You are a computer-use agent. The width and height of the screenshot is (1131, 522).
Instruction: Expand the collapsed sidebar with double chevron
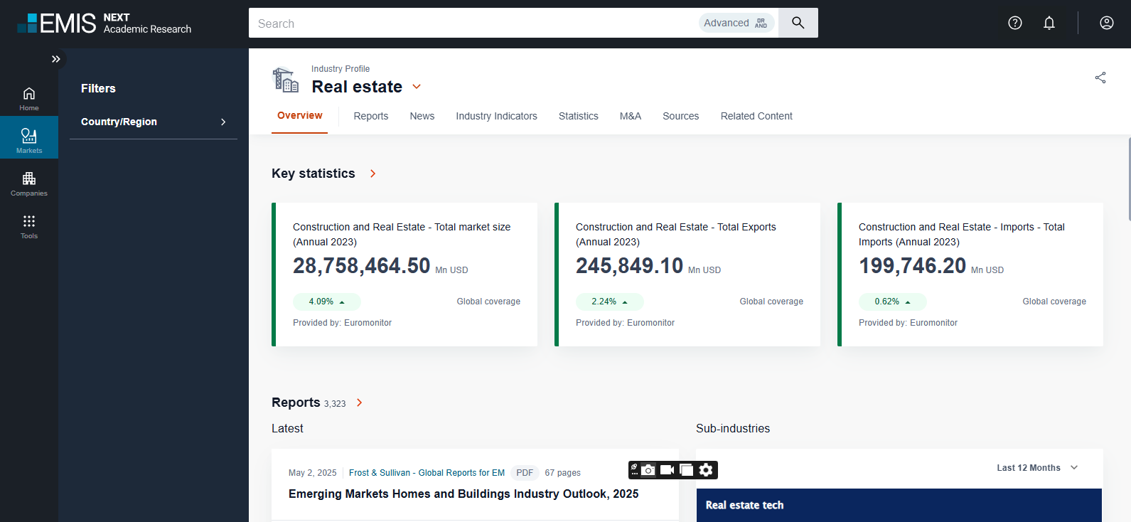pos(55,59)
